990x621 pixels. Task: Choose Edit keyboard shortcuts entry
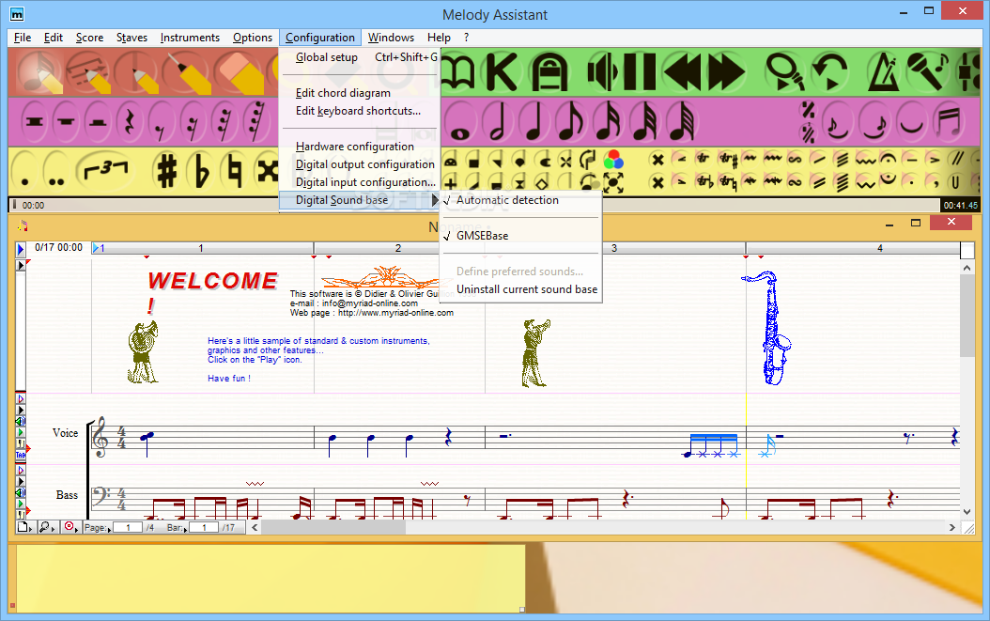pyautogui.click(x=359, y=111)
